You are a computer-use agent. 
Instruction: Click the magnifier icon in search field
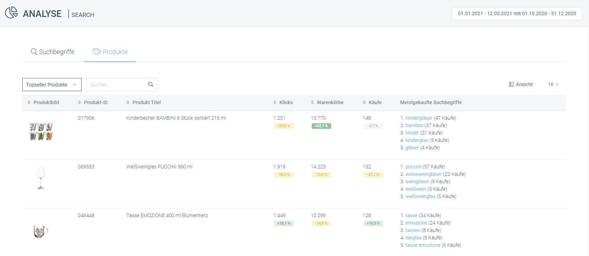151,84
